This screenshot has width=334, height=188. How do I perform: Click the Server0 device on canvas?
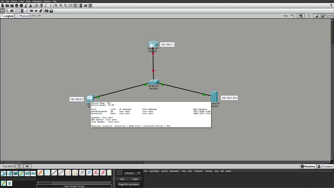click(x=214, y=97)
